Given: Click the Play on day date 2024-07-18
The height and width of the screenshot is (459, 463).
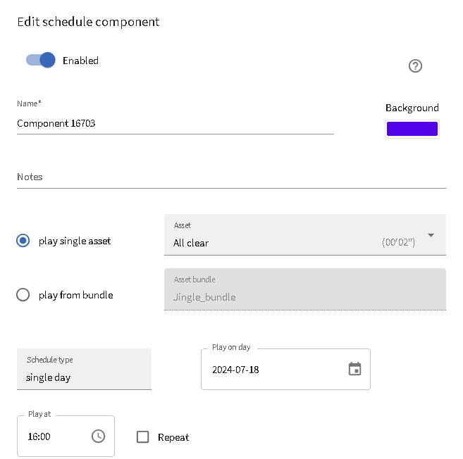Looking at the screenshot, I should (235, 370).
